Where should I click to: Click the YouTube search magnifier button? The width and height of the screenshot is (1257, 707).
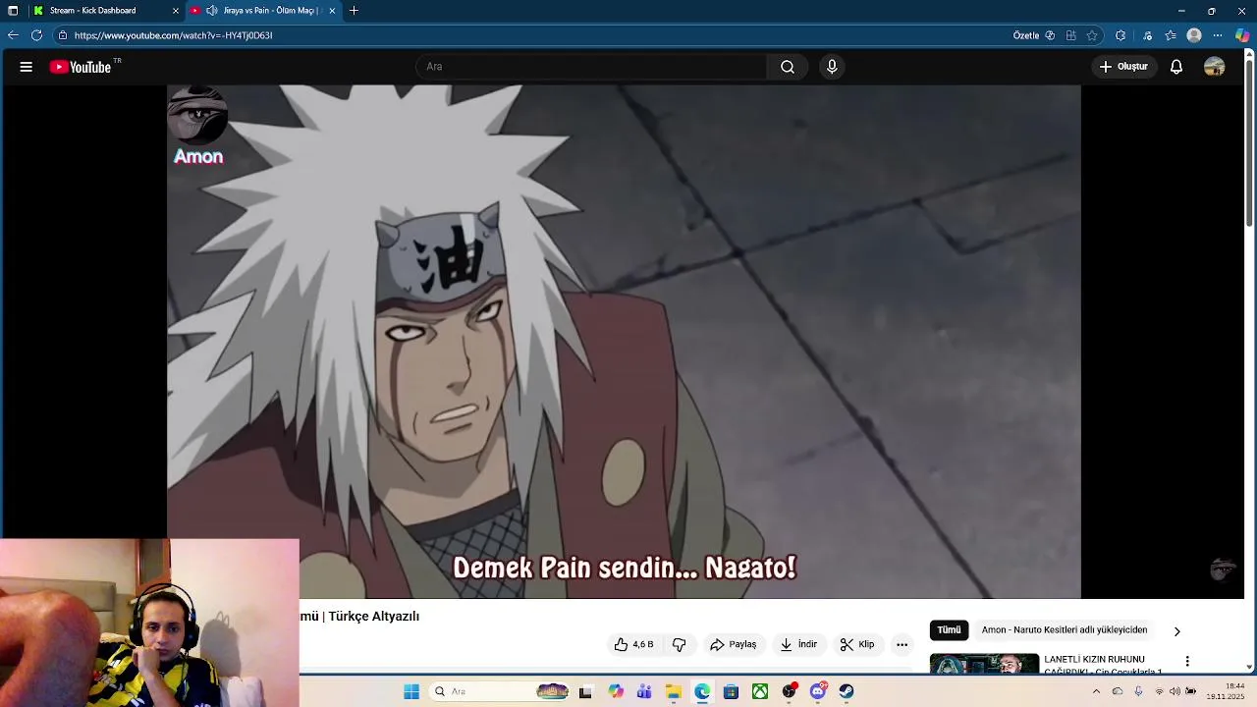click(788, 67)
